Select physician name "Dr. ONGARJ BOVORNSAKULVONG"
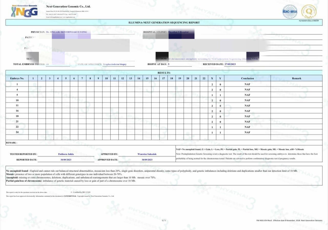 (x=67, y=32)
